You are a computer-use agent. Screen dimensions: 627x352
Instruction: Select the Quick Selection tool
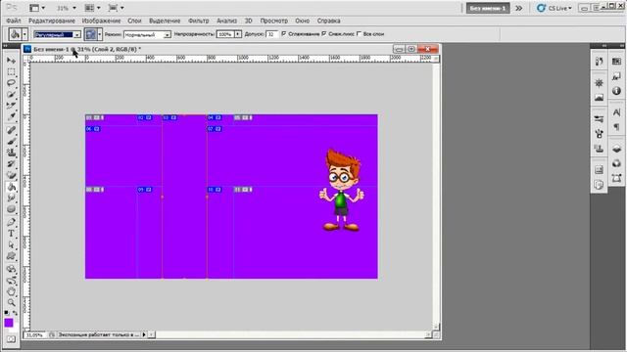pos(11,95)
